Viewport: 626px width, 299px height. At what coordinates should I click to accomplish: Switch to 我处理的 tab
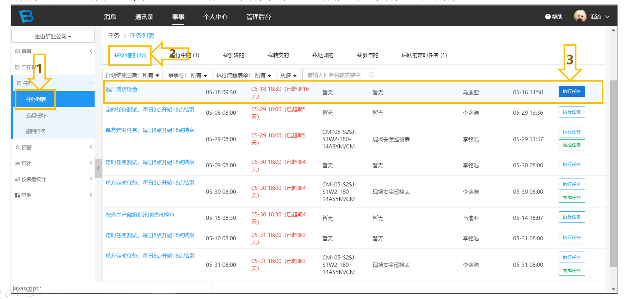pos(323,55)
